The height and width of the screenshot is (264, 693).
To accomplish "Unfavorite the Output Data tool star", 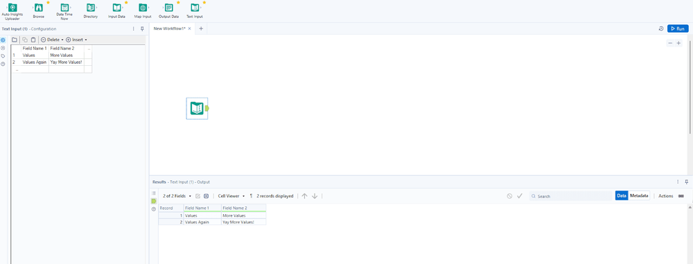I will [x=178, y=2].
